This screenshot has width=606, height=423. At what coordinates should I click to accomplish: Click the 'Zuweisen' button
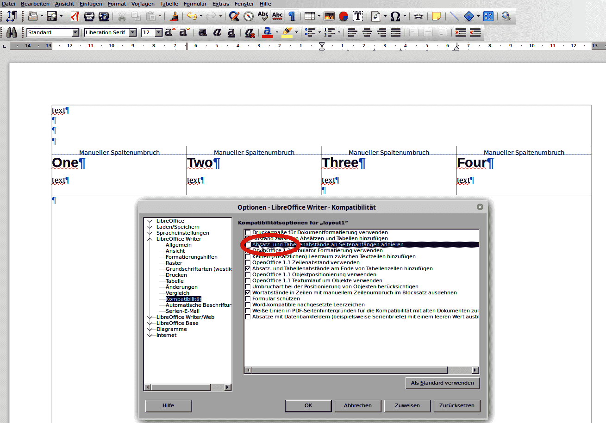click(x=407, y=406)
